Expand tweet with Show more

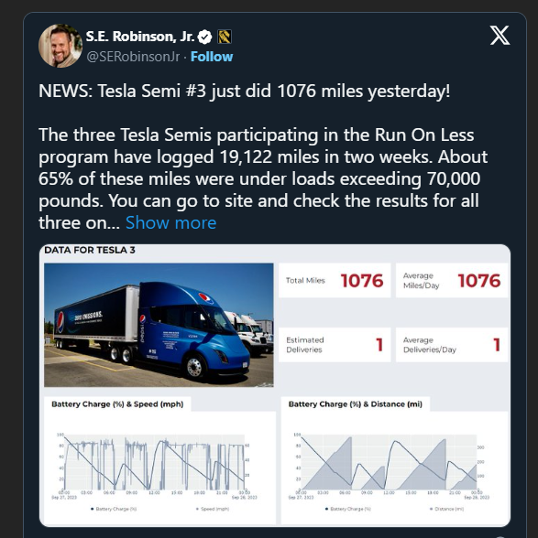[x=170, y=222]
